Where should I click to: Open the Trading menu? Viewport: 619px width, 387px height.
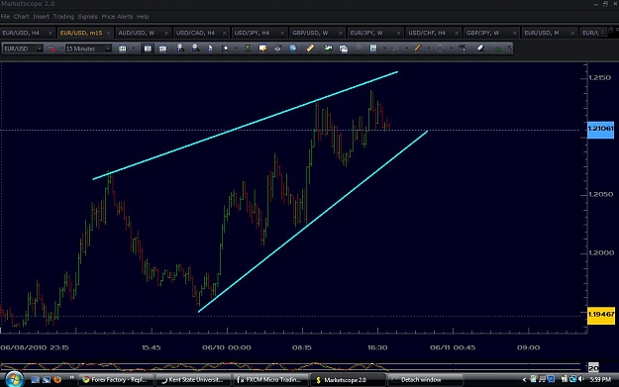(x=63, y=17)
